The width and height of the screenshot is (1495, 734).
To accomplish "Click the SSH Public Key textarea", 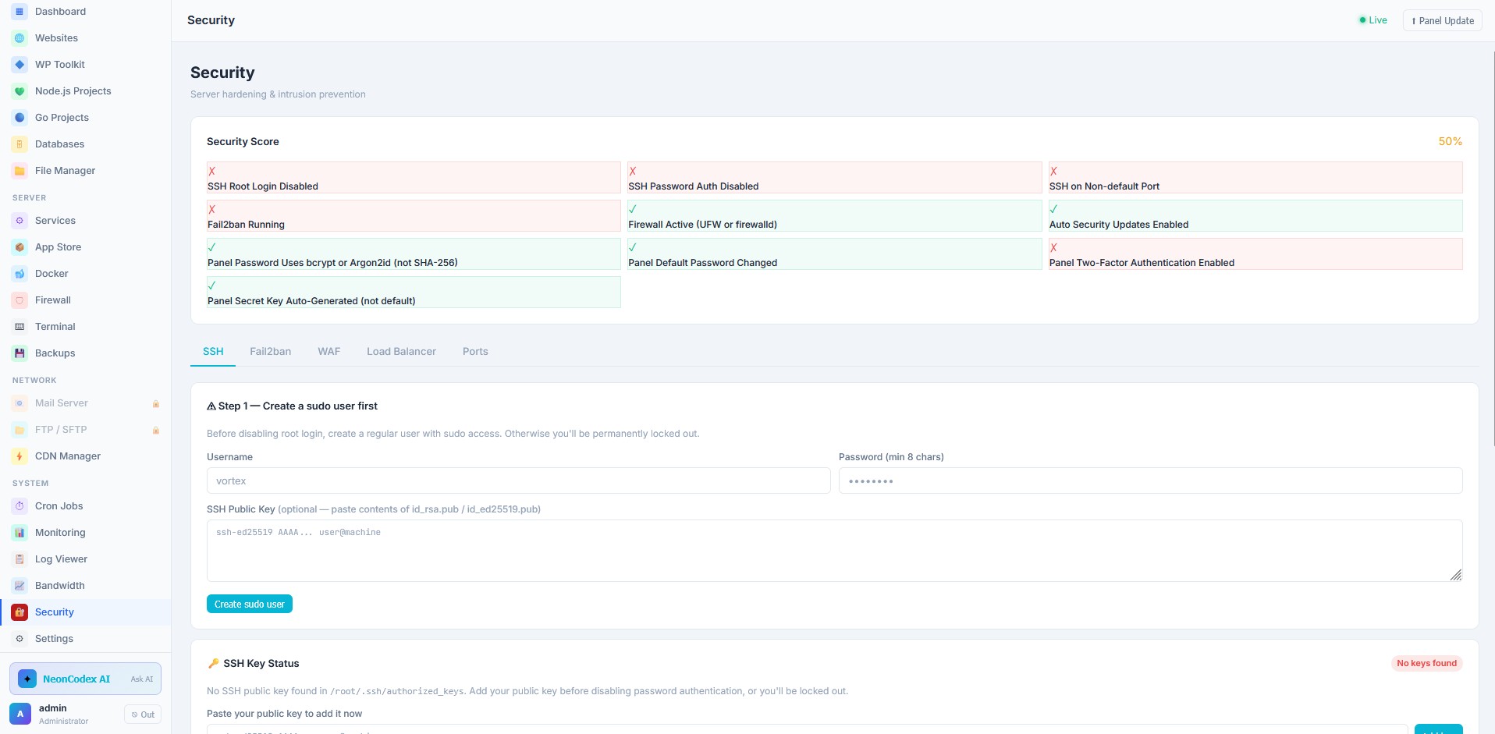I will click(x=835, y=551).
